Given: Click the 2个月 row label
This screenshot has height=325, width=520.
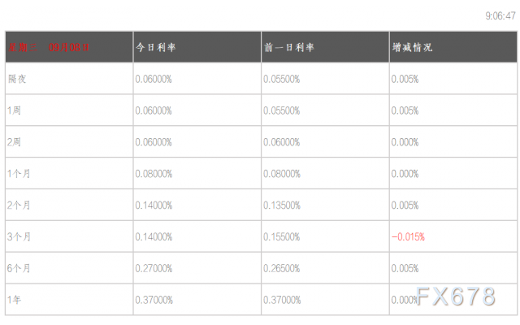Looking at the screenshot, I should pos(19,206).
